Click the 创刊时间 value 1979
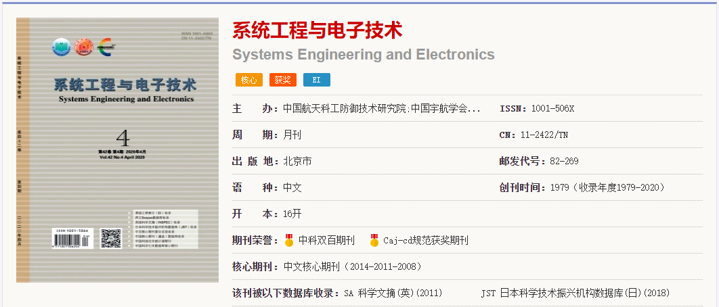This screenshot has height=307, width=719. (x=559, y=188)
